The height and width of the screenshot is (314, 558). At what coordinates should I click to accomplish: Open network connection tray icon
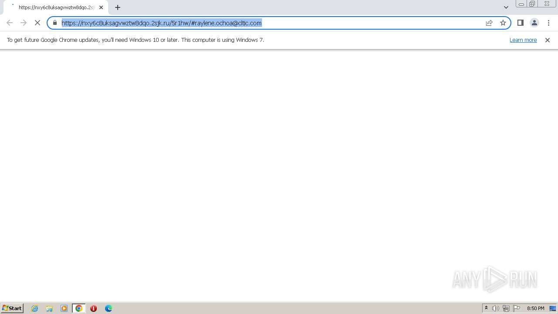506,308
